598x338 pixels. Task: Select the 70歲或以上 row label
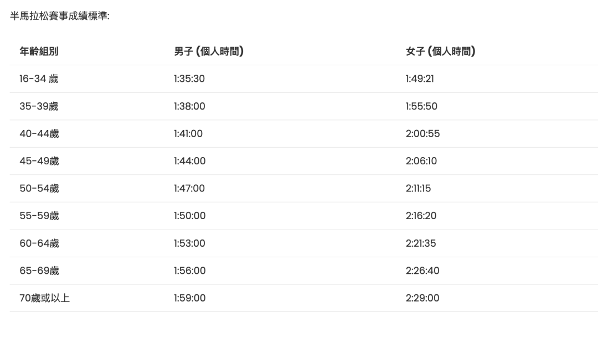[45, 298]
